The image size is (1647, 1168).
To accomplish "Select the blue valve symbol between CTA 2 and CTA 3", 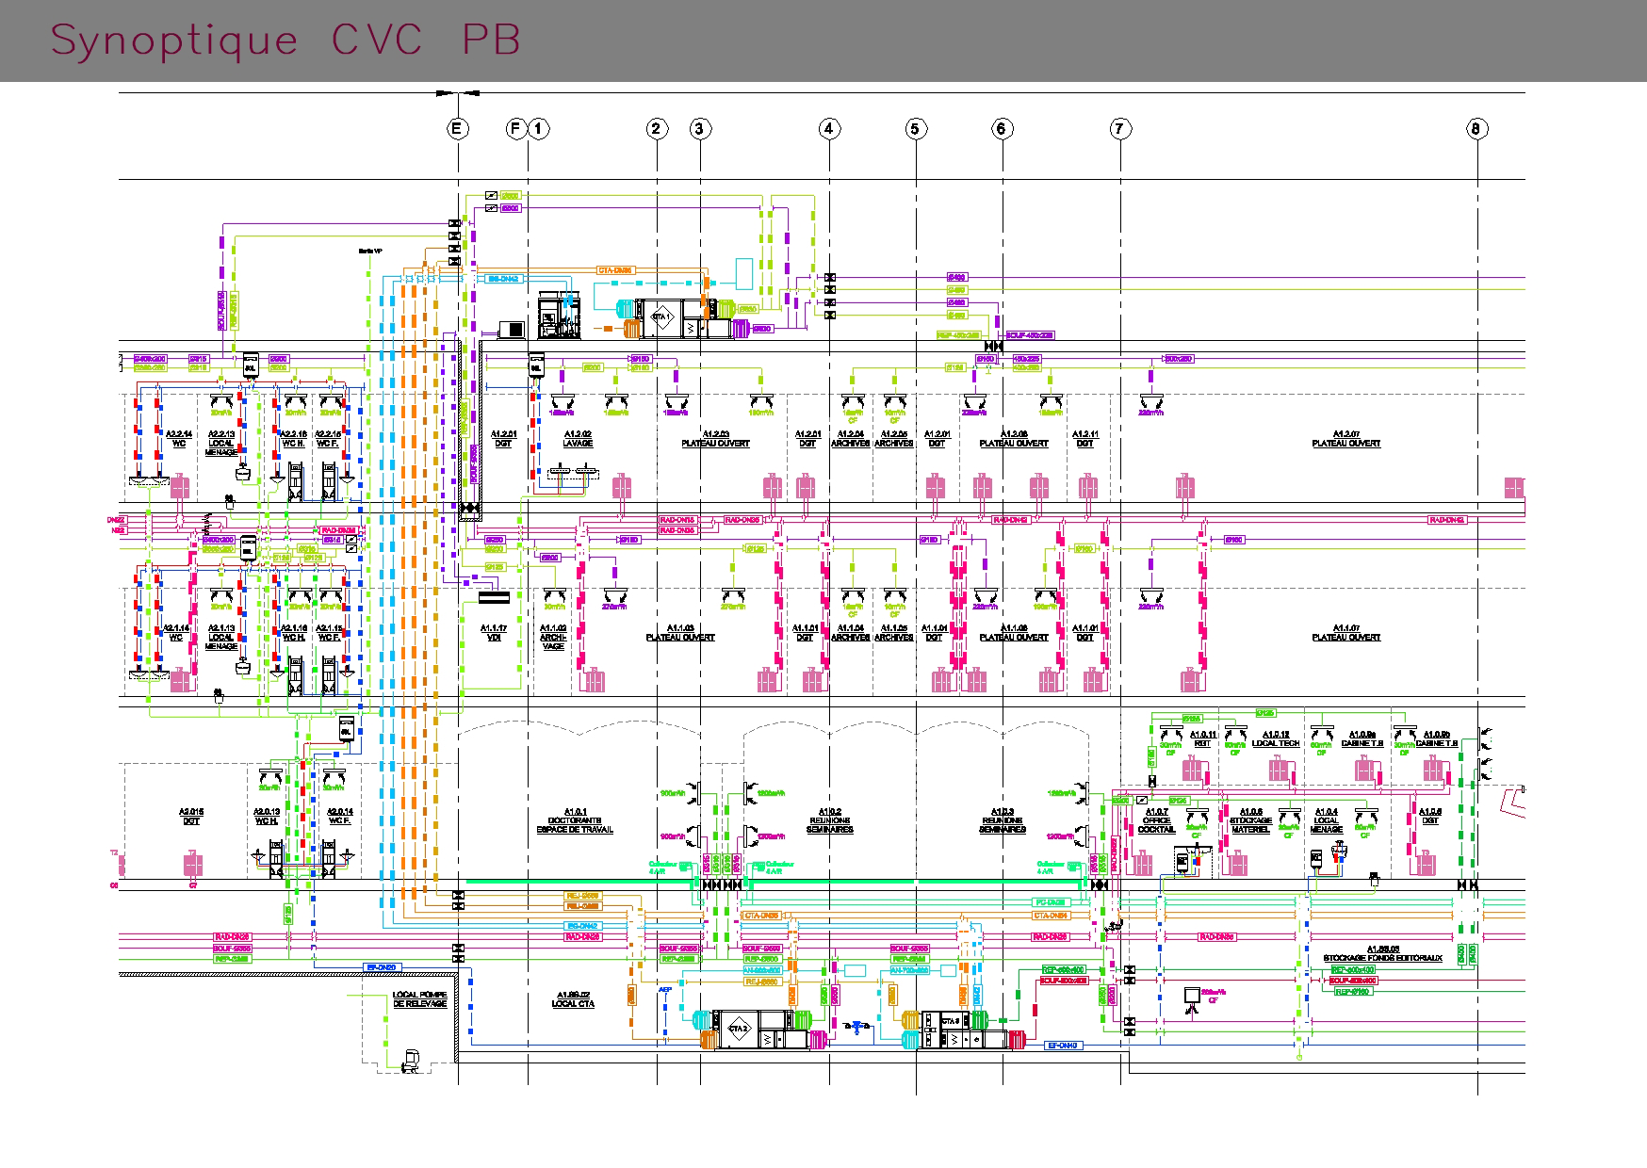I will [x=857, y=1027].
